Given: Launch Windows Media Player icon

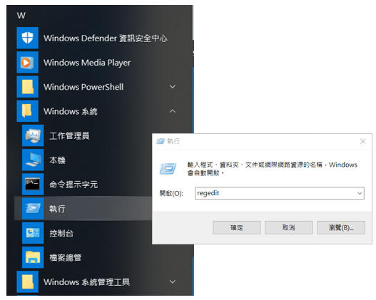Looking at the screenshot, I should pos(27,62).
